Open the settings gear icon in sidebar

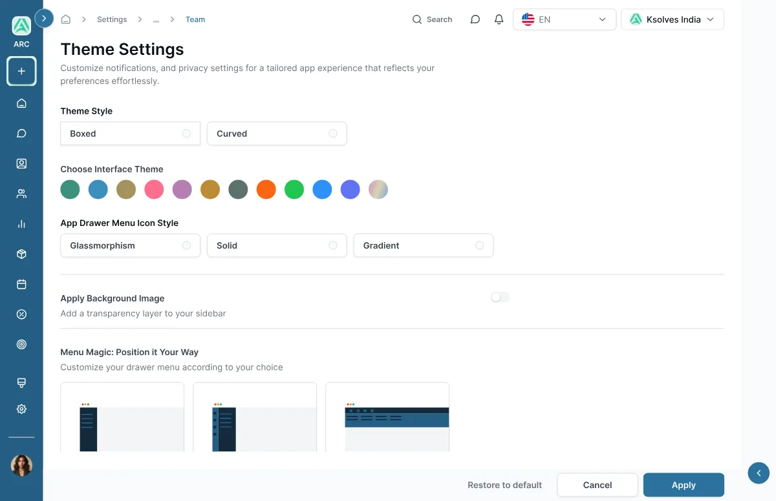tap(21, 409)
